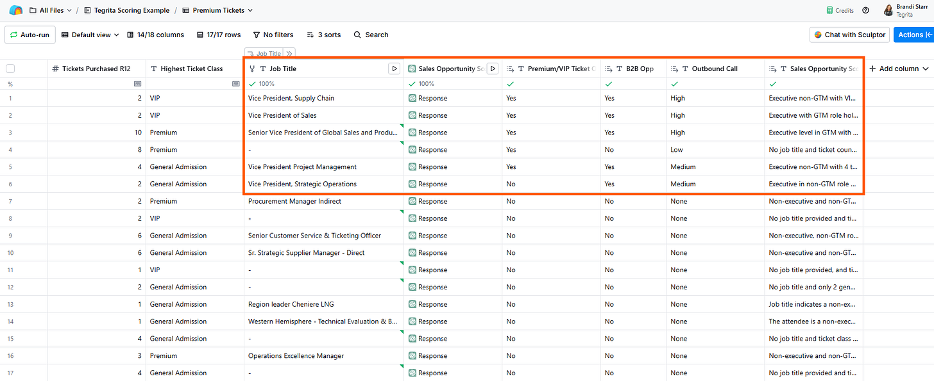
Task: Click the Chat with Sculptor button
Action: [x=849, y=35]
